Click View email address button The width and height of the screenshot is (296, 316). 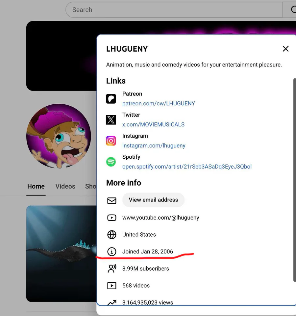(153, 200)
